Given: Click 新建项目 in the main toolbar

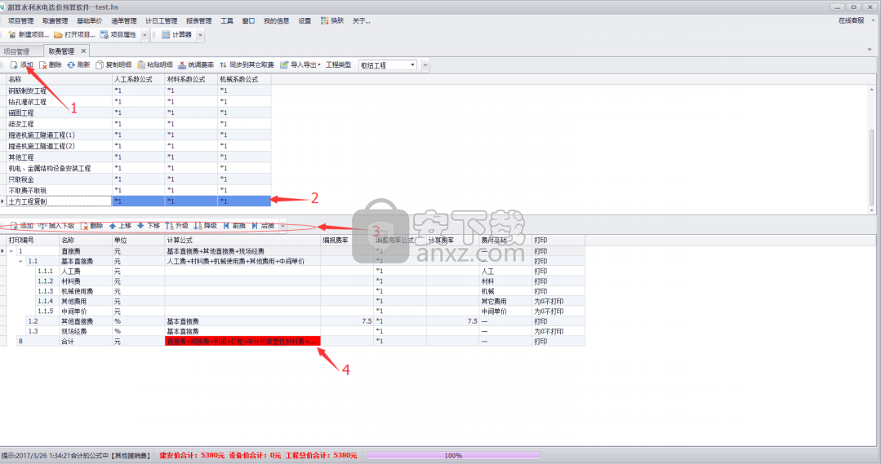Looking at the screenshot, I should coord(28,35).
